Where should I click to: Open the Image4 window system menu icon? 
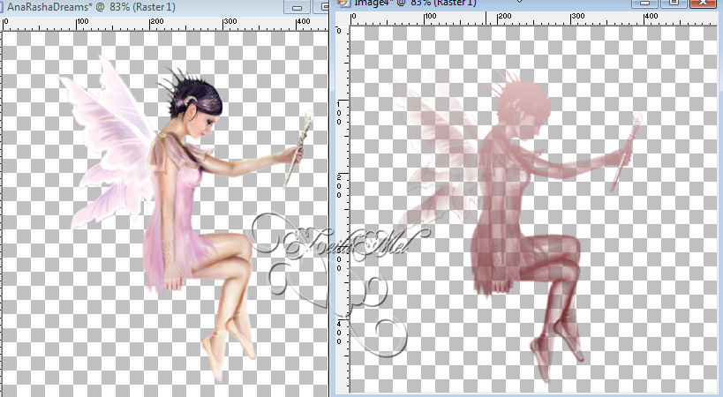pos(343,3)
